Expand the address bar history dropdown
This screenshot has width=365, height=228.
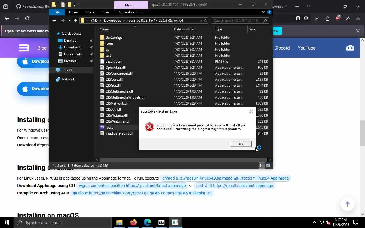(x=201, y=21)
